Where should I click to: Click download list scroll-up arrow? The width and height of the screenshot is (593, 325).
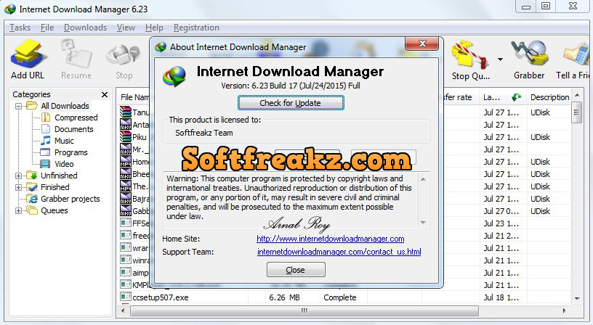click(x=577, y=95)
